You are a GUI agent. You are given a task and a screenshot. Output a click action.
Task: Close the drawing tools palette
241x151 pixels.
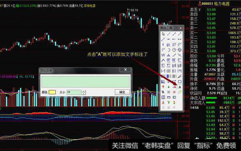[181, 28]
